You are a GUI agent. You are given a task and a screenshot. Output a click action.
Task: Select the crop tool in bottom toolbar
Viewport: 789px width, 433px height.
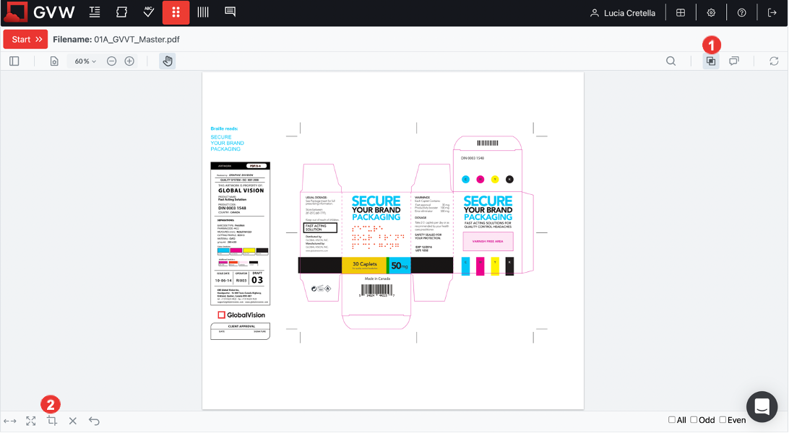pyautogui.click(x=52, y=421)
